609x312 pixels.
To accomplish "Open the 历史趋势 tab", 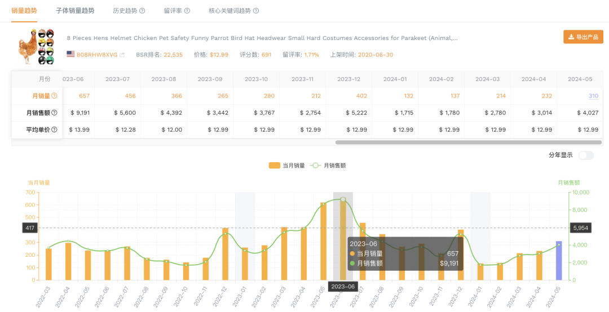I will pos(125,11).
